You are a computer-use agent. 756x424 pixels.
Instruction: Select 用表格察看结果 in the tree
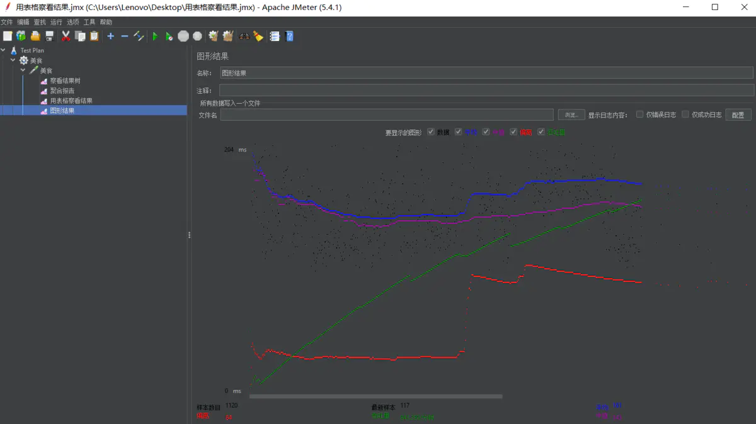pos(71,101)
